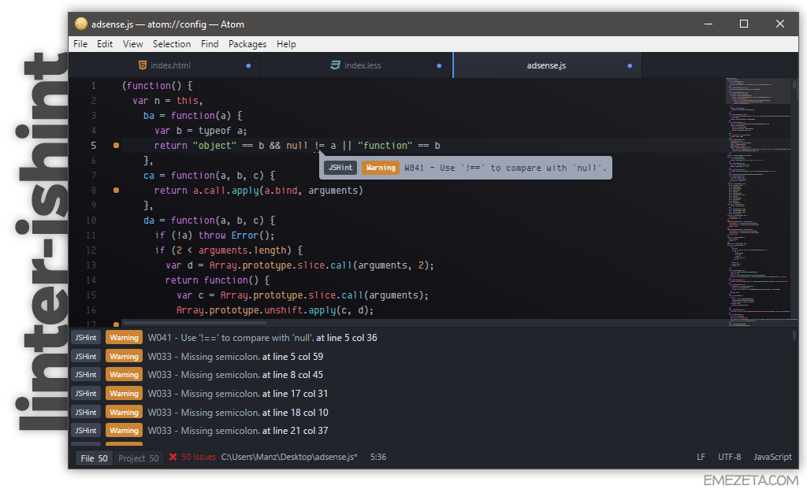Click Warning badge for line 5 col 59

pos(124,356)
